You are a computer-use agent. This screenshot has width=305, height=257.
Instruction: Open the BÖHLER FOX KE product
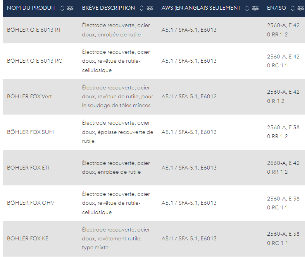pos(28,238)
